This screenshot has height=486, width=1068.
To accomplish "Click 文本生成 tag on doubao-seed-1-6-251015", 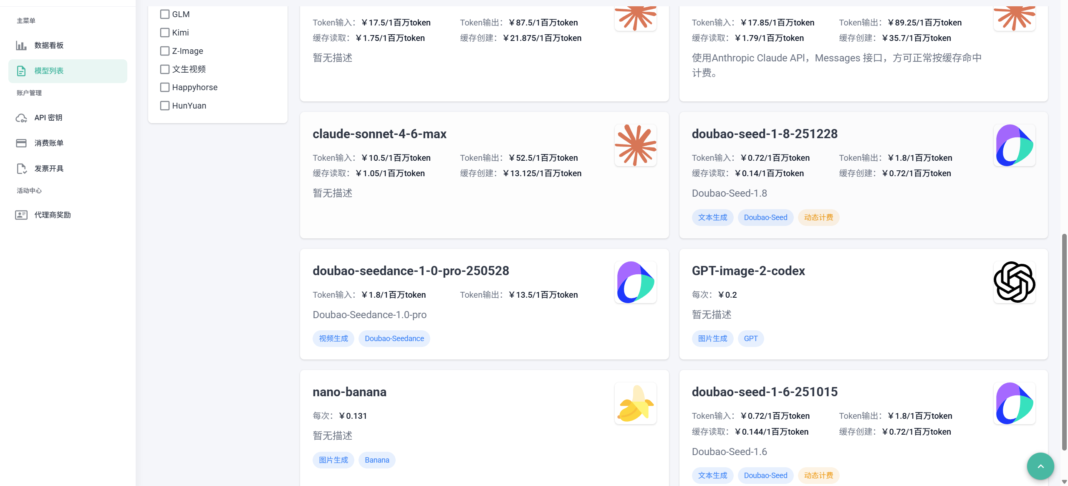I will tap(712, 476).
